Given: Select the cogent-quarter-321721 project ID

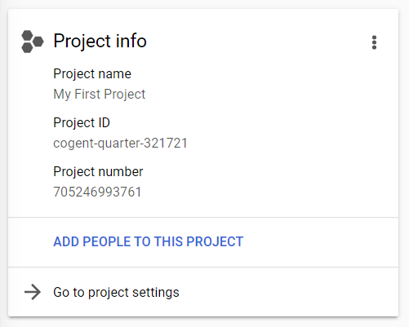Looking at the screenshot, I should tap(121, 144).
